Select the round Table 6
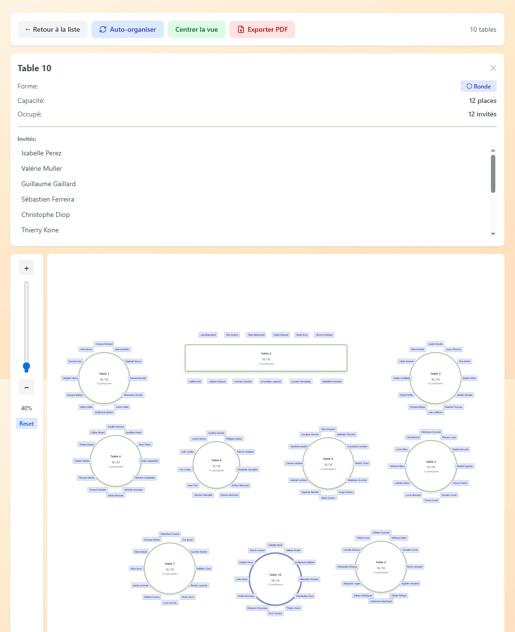 [381, 567]
